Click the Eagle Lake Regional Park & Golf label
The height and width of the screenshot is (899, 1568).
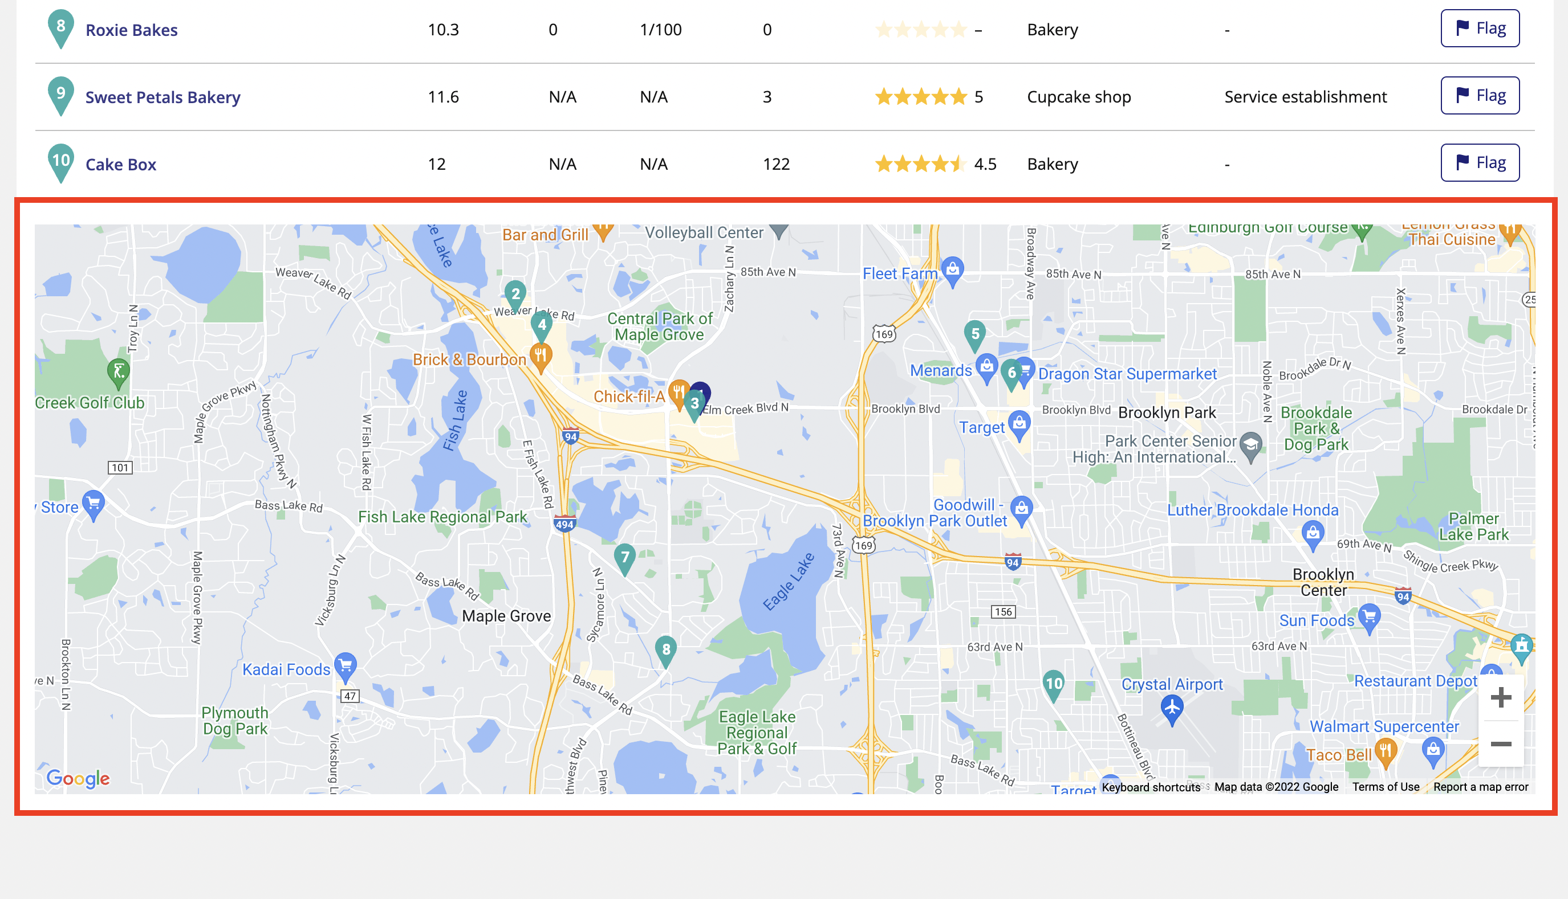pyautogui.click(x=757, y=733)
